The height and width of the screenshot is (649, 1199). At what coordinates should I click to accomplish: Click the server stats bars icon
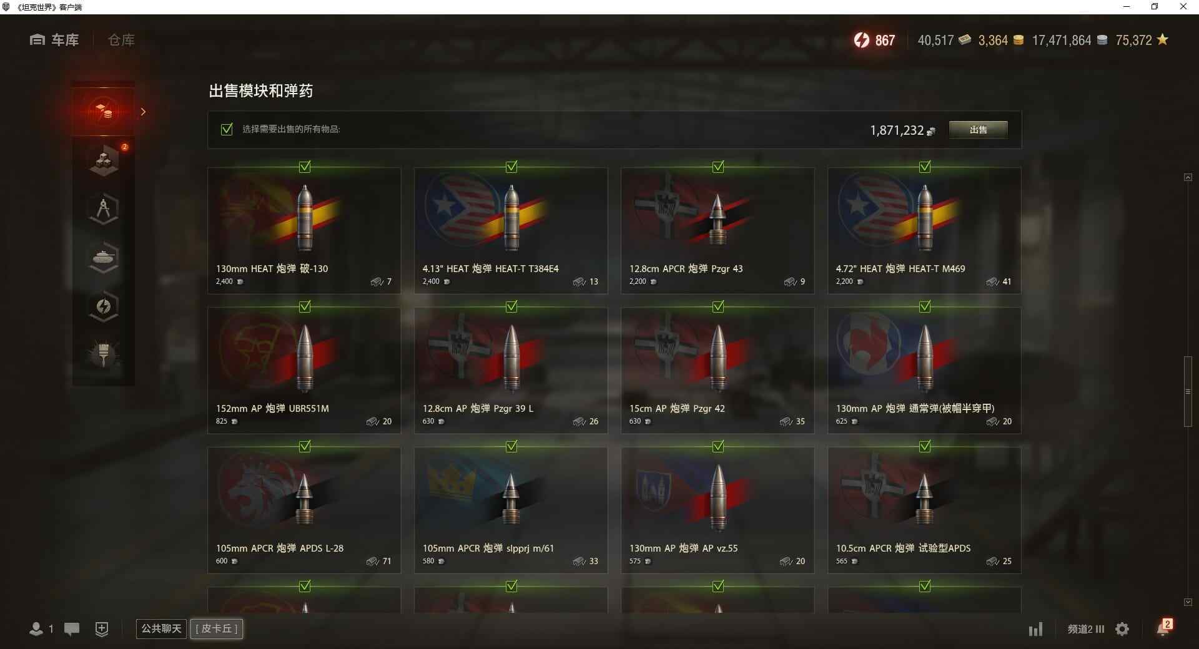tap(1036, 629)
